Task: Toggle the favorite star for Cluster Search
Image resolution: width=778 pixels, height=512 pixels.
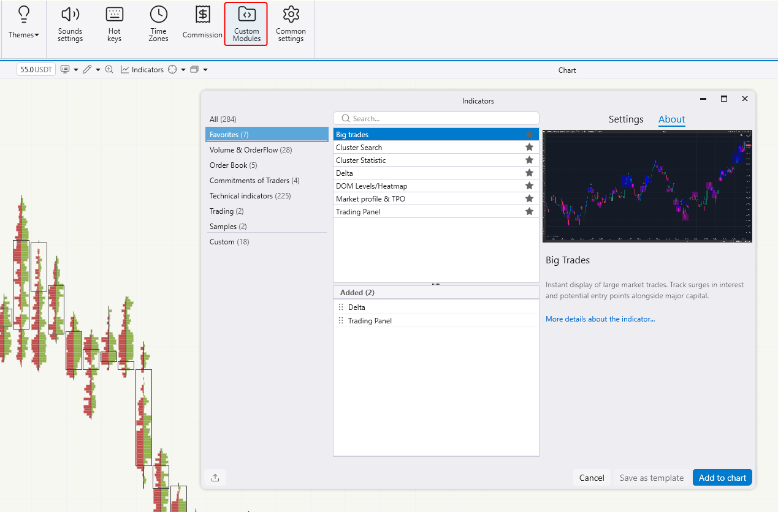Action: point(529,148)
